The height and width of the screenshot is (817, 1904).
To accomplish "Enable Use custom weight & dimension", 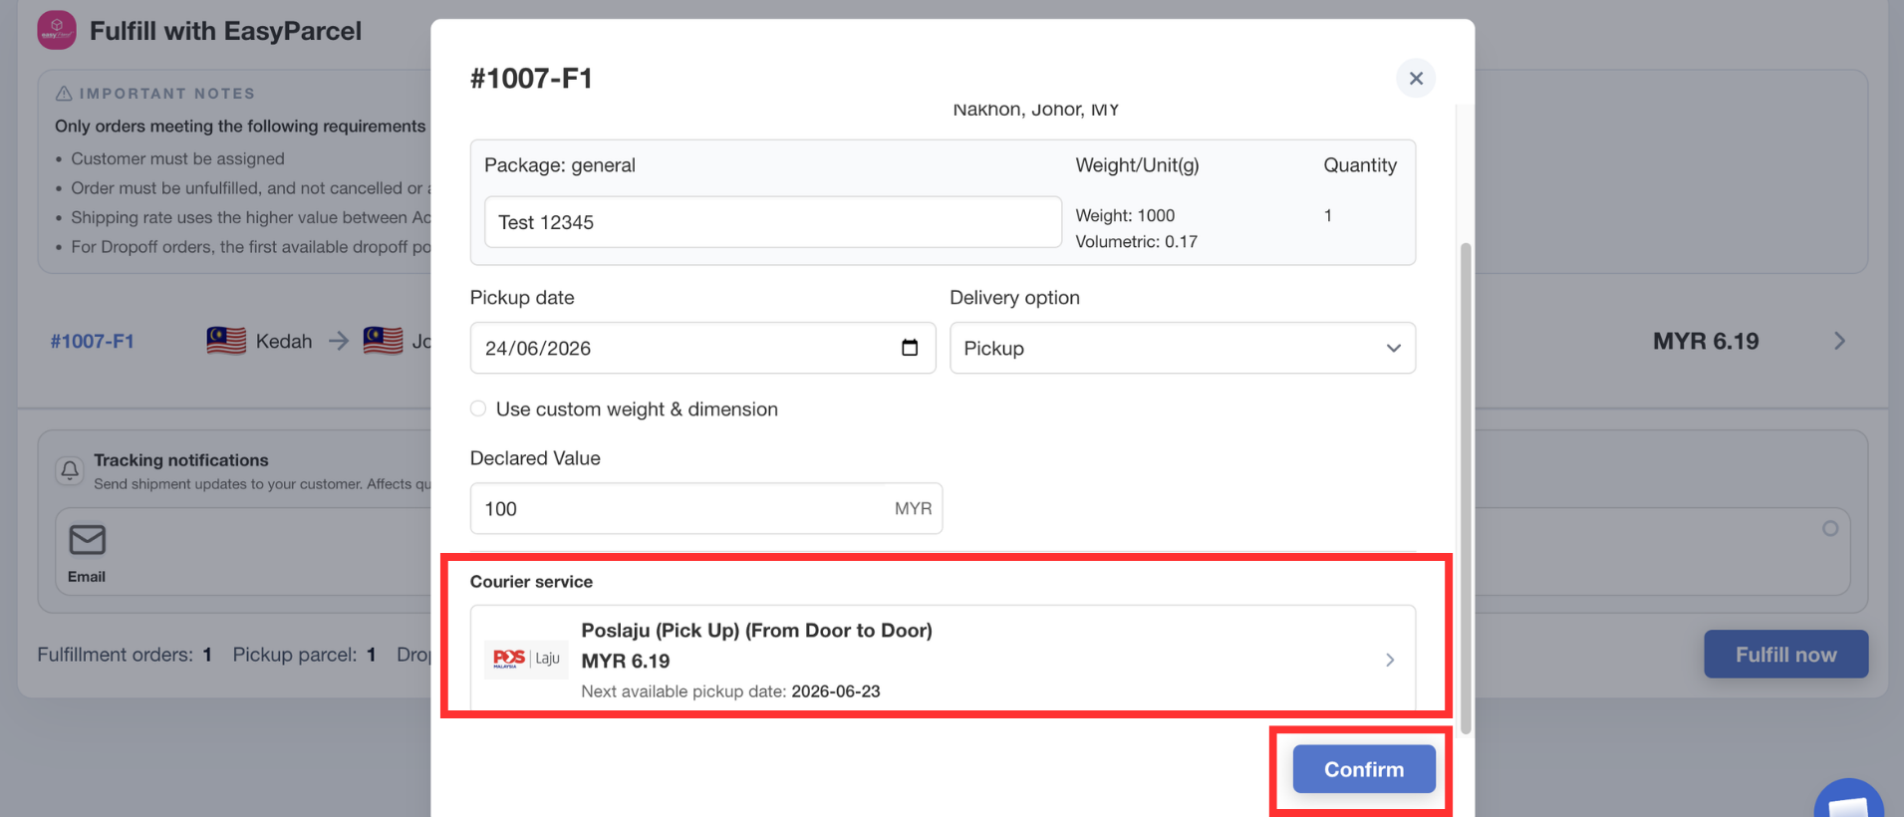I will click(478, 408).
